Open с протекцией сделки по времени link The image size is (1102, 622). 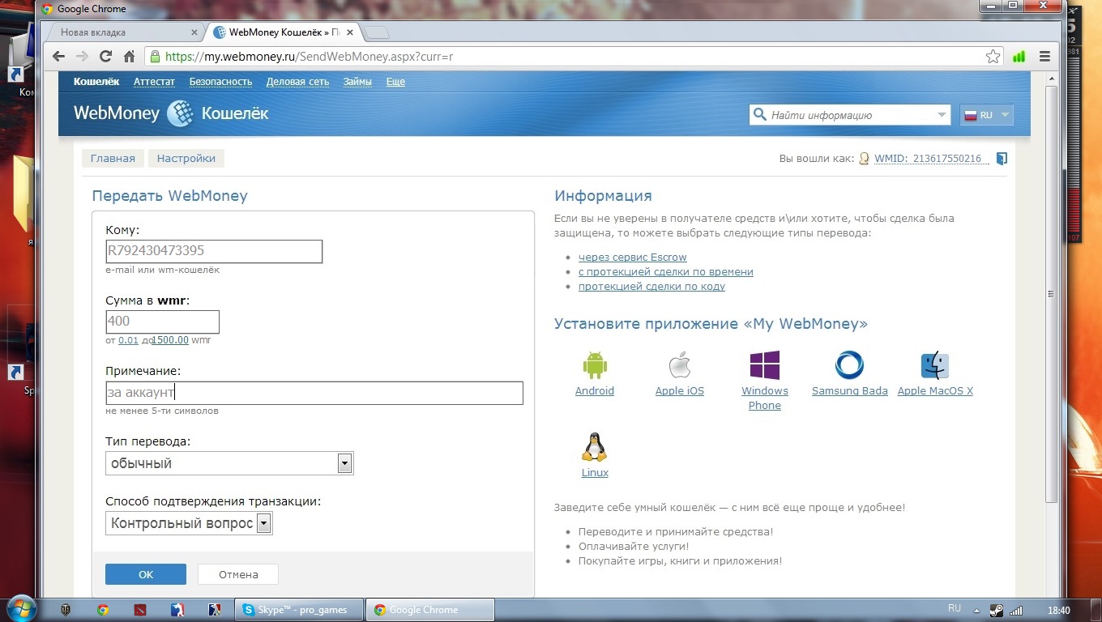pyautogui.click(x=666, y=272)
